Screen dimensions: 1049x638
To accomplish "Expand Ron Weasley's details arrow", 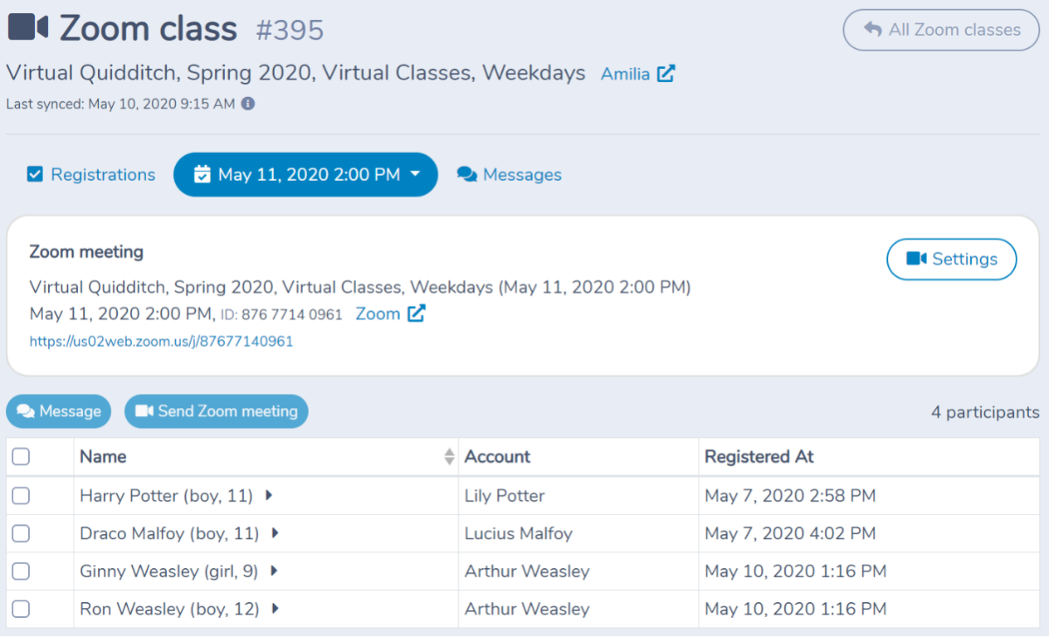I will click(275, 608).
